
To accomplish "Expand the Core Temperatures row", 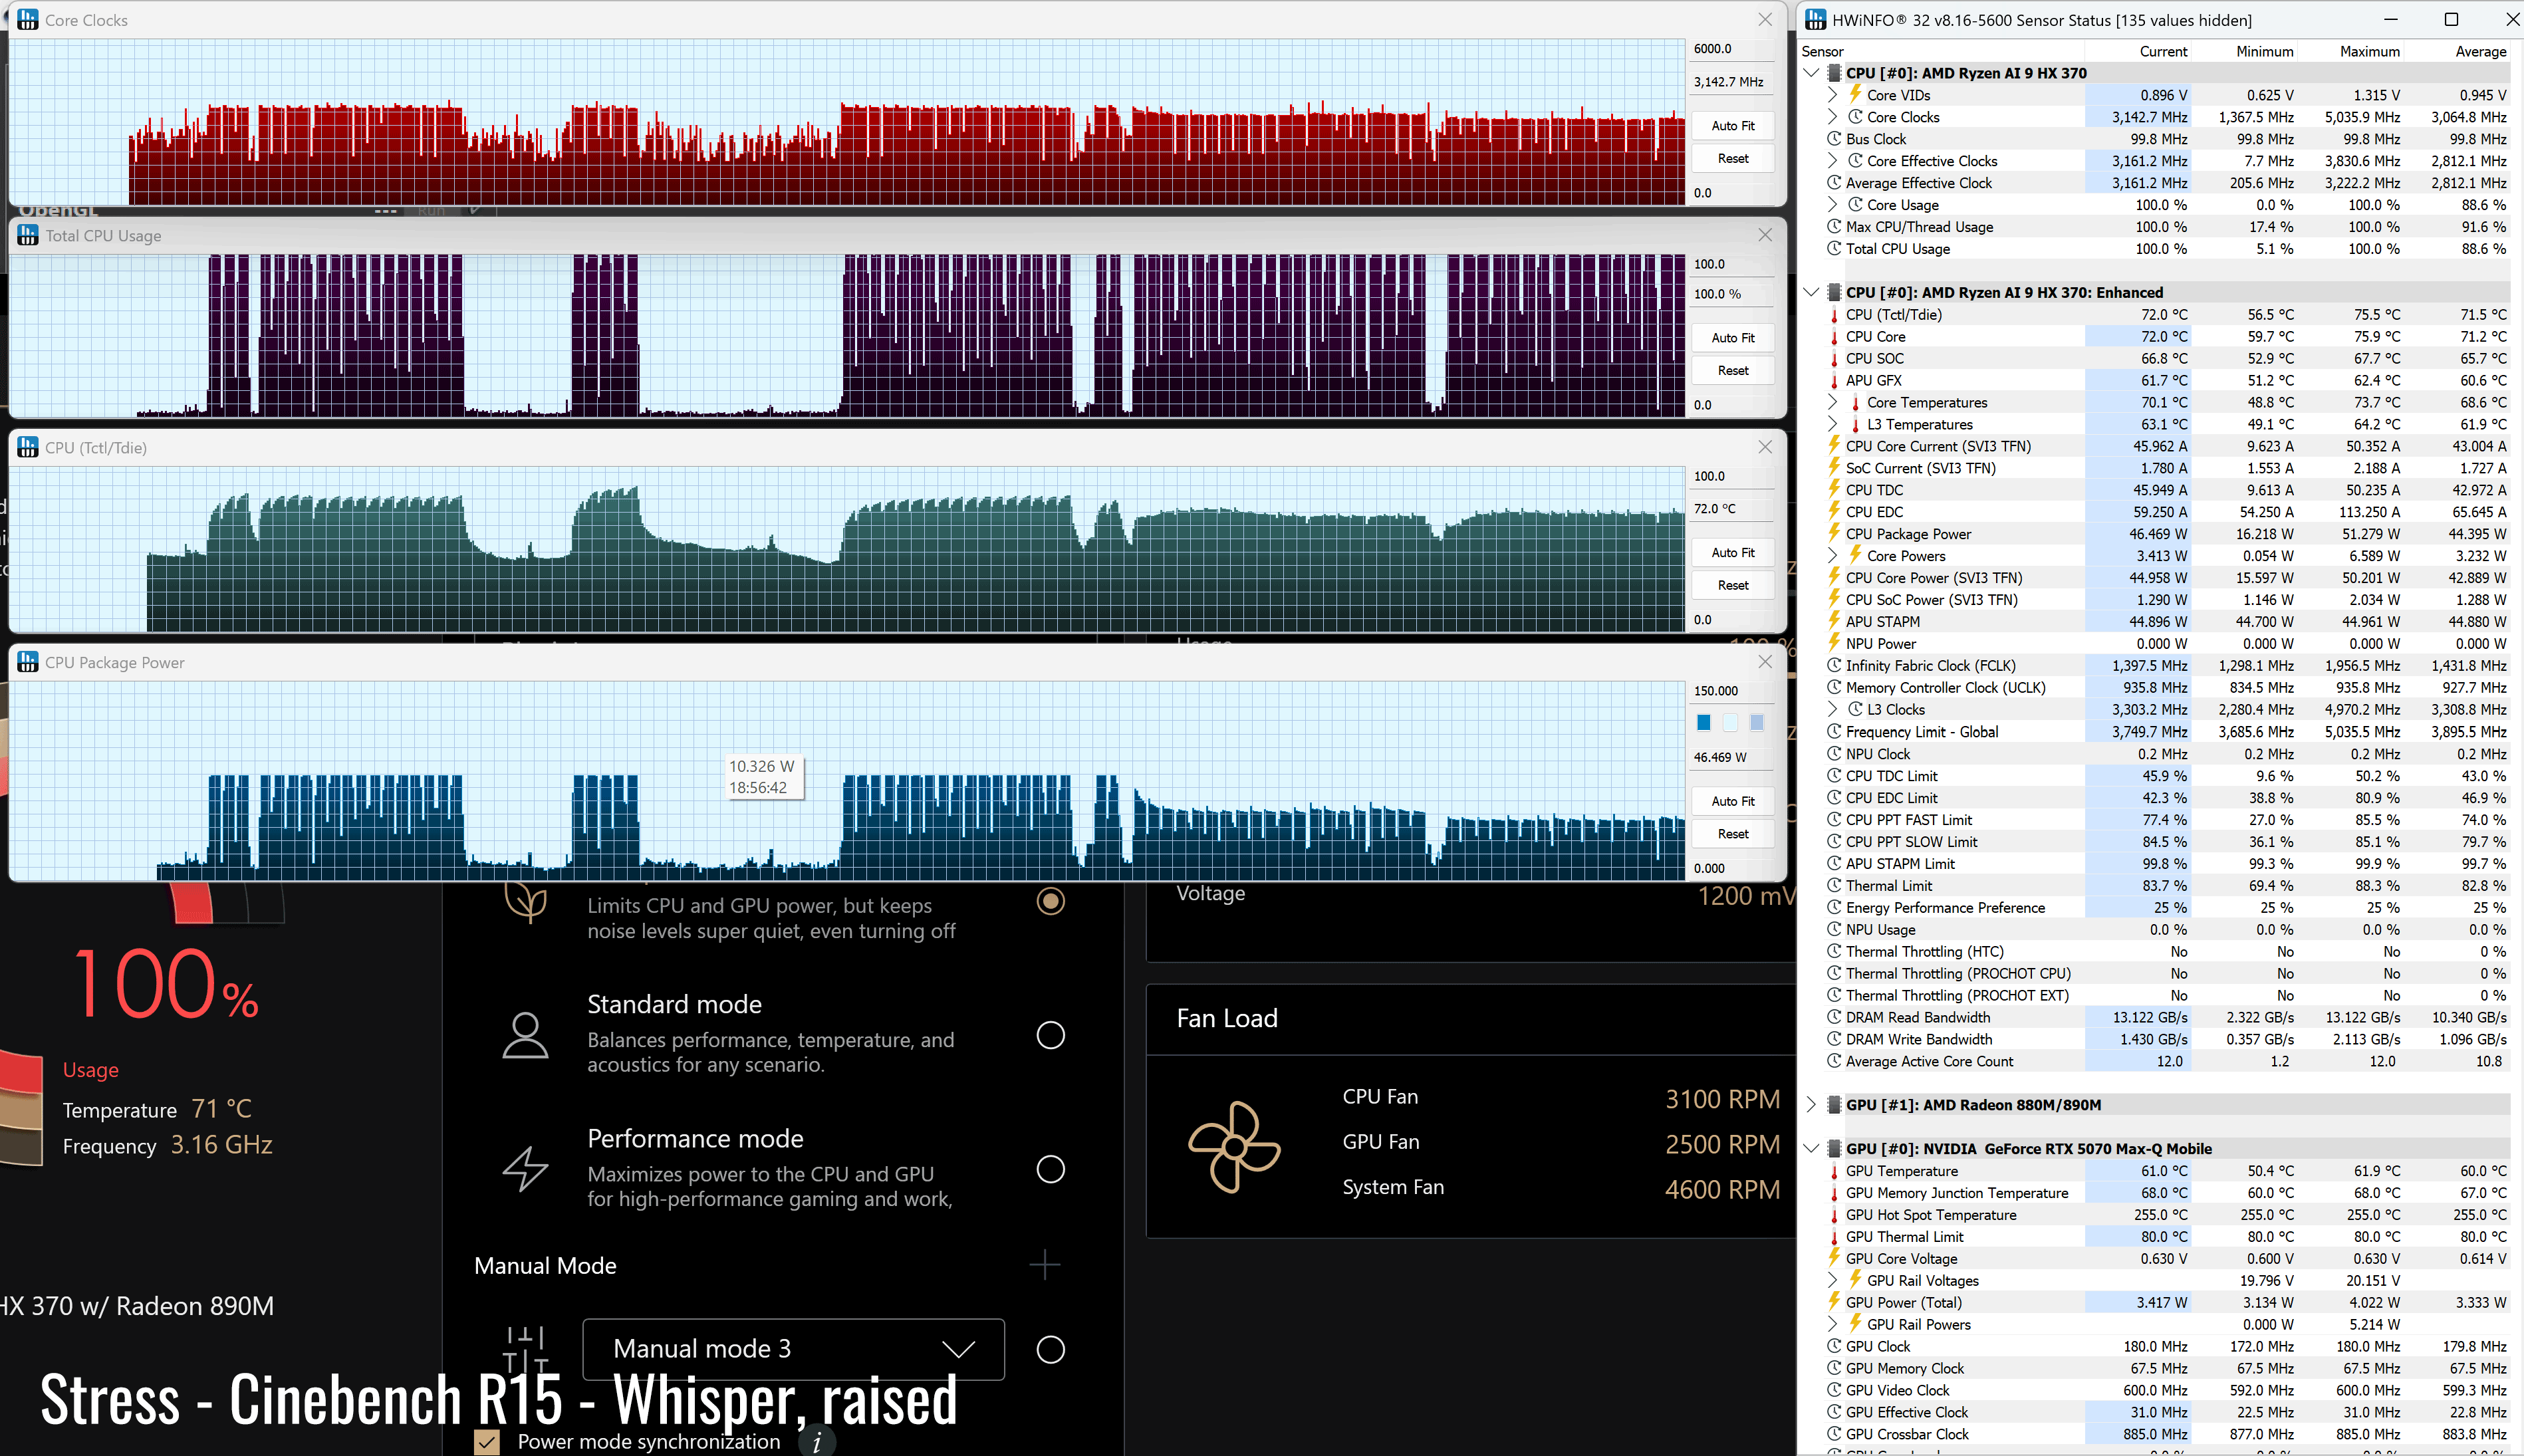I will pos(1832,402).
